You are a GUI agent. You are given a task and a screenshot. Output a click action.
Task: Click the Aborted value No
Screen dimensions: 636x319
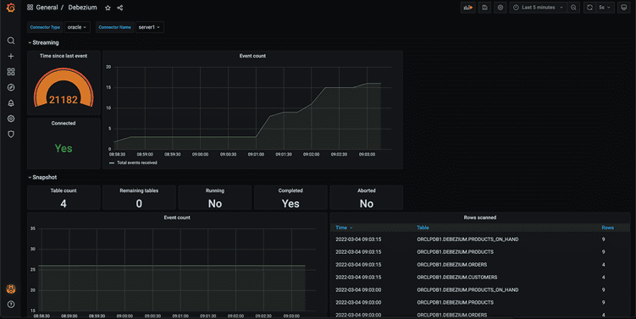pyautogui.click(x=366, y=203)
